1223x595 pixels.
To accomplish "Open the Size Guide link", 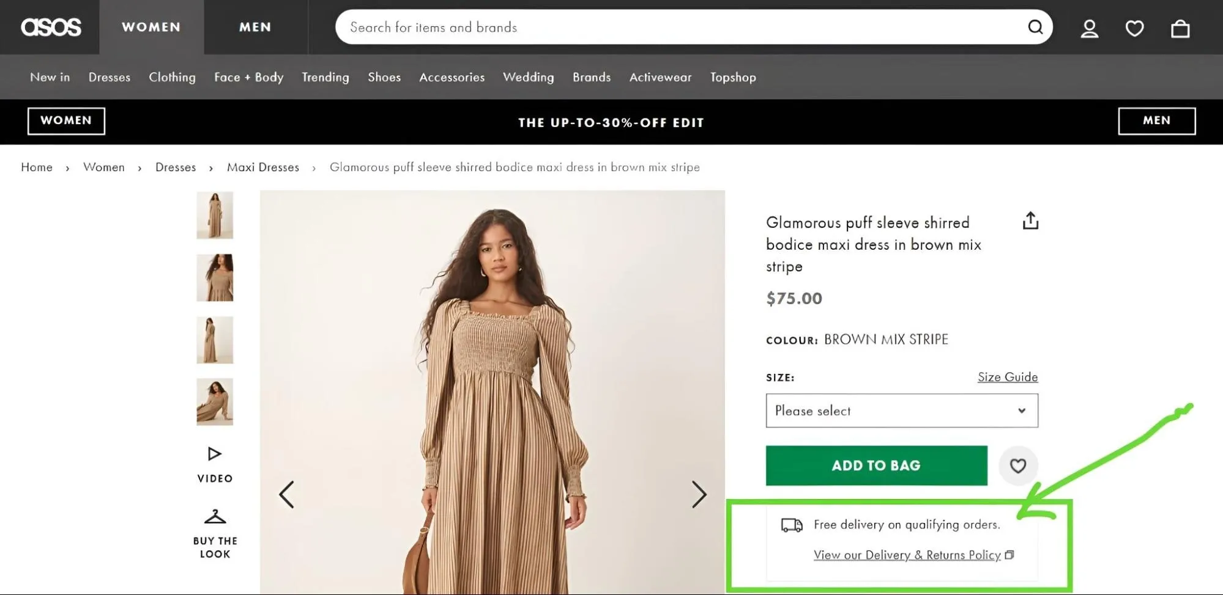I will pos(1007,377).
